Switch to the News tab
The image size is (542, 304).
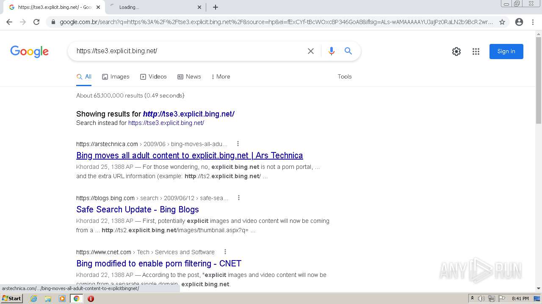[x=189, y=77]
